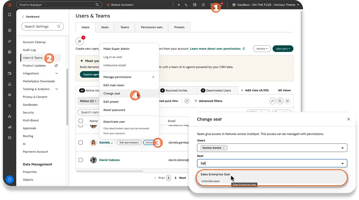Click the plus create icon in top bar
This screenshot has height=200, width=359.
point(179,5)
